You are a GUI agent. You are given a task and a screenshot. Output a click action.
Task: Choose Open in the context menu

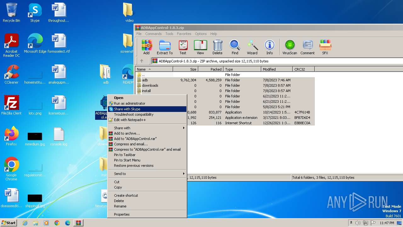click(147, 98)
